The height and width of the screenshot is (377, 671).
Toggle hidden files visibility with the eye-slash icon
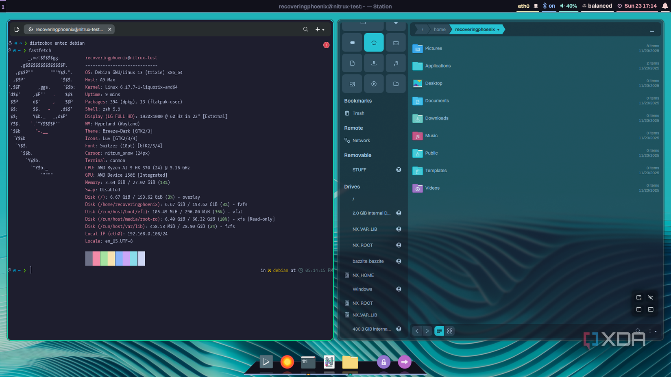pos(651,297)
